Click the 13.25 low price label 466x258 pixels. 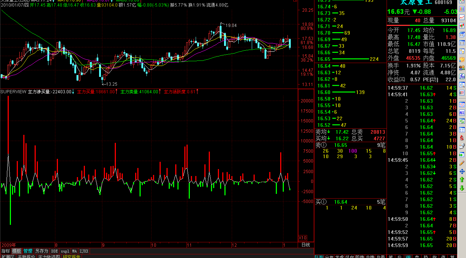point(111,84)
